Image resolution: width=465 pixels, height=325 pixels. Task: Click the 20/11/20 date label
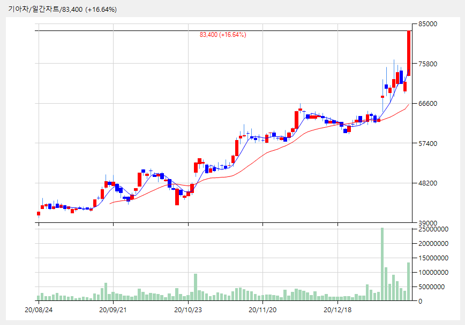click(262, 310)
